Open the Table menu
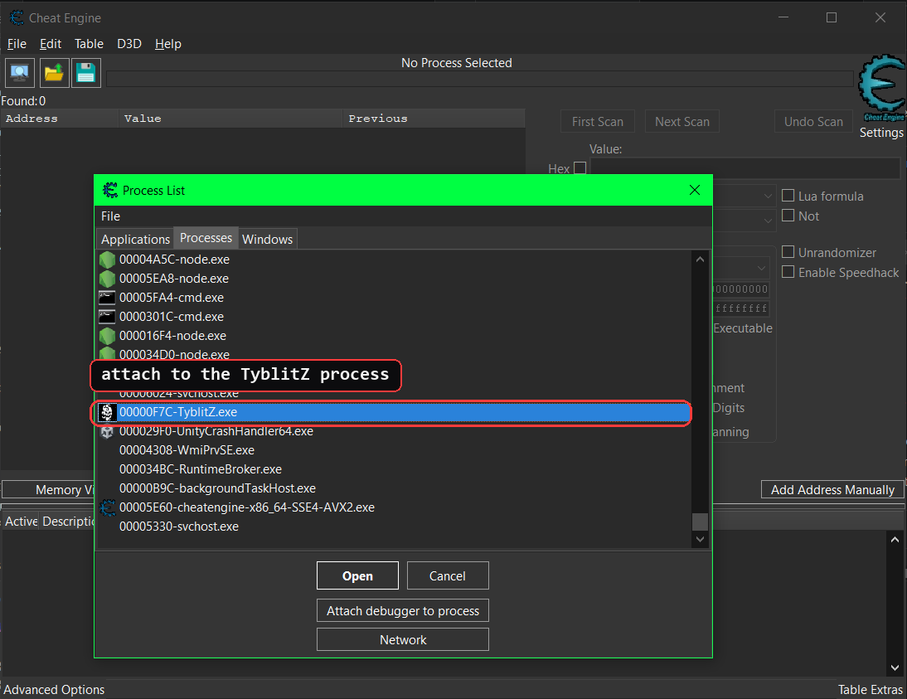 (89, 44)
